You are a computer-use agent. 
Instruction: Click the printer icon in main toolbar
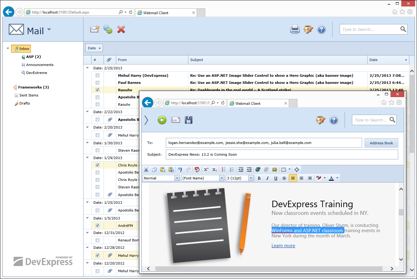point(295,29)
